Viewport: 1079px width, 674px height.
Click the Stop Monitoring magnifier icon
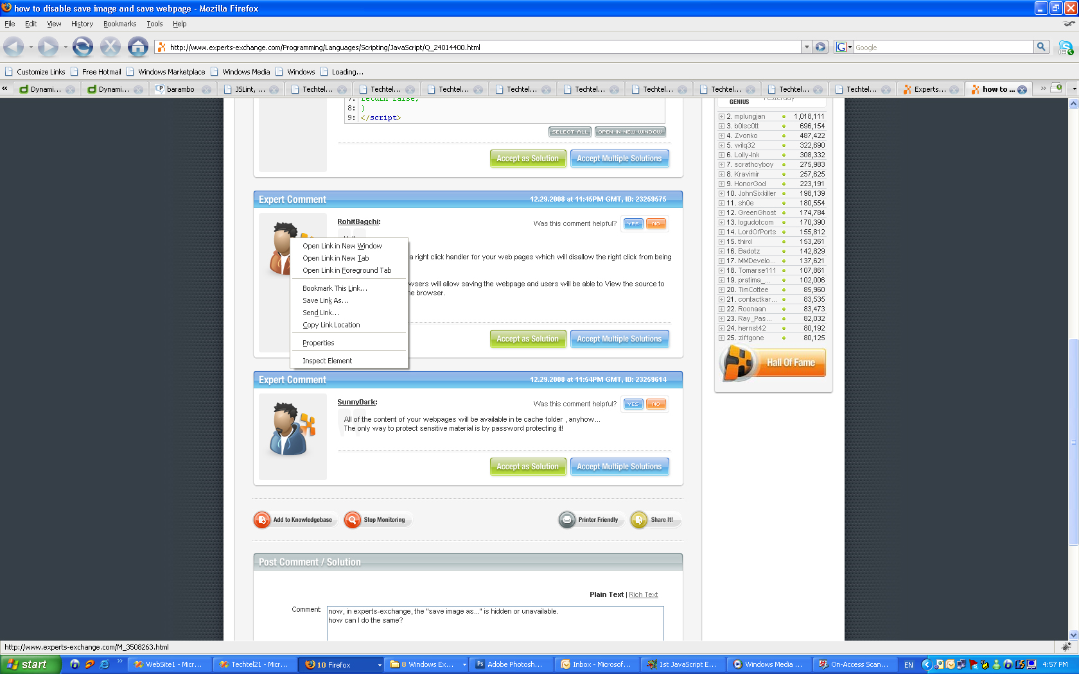point(352,519)
